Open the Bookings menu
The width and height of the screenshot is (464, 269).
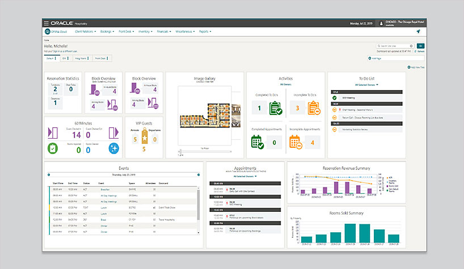tap(107, 31)
